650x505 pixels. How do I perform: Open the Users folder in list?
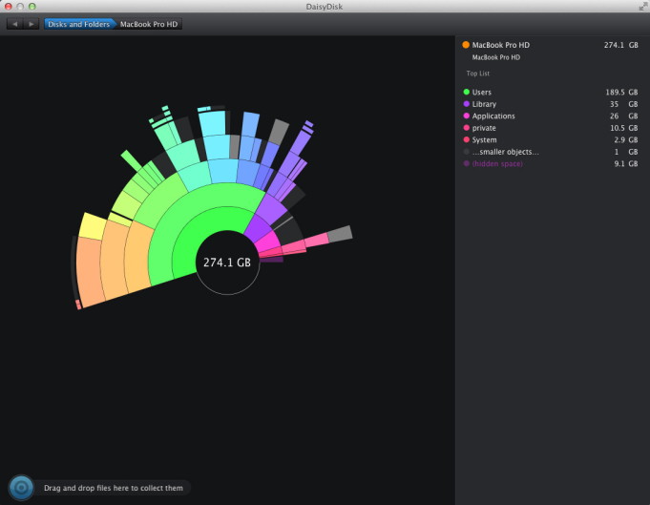(x=482, y=93)
